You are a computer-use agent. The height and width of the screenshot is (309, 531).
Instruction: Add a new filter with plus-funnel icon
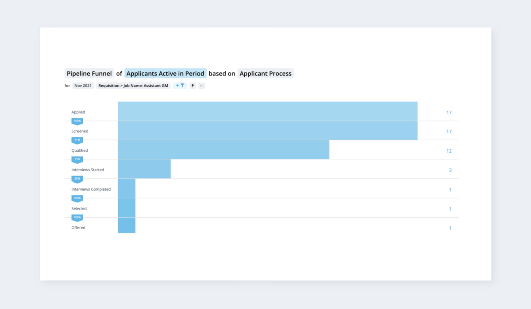tap(180, 86)
